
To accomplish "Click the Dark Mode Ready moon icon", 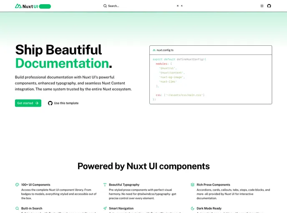I will tap(192, 208).
